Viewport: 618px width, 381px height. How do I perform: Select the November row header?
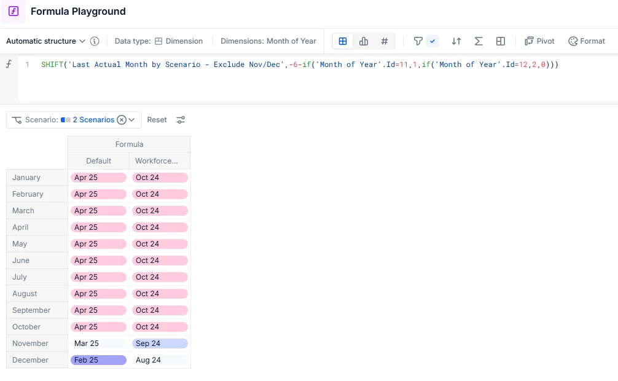click(37, 343)
